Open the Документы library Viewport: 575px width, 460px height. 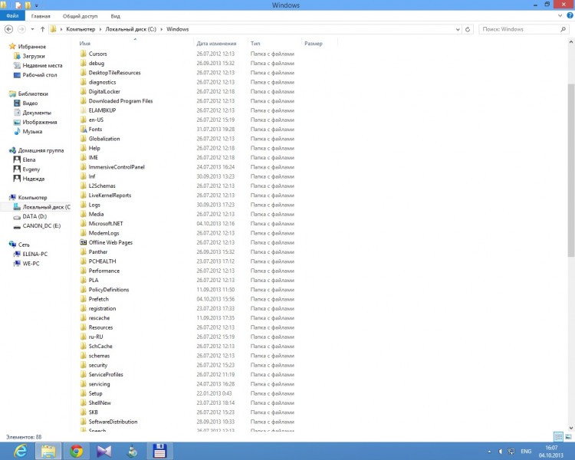[37, 113]
